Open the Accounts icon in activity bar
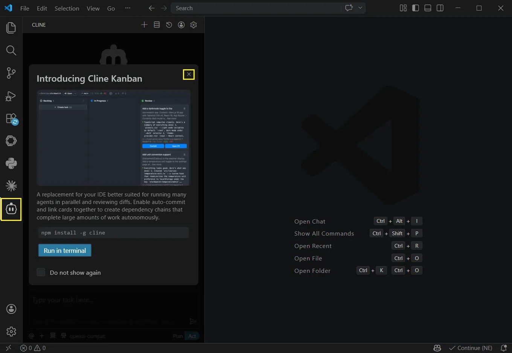 [11, 309]
